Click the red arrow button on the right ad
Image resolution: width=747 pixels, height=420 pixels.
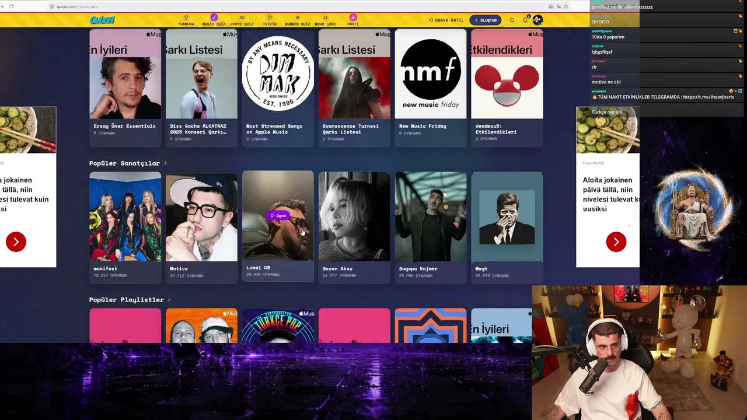616,242
